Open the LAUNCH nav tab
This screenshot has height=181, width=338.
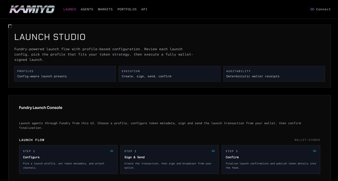click(x=70, y=9)
